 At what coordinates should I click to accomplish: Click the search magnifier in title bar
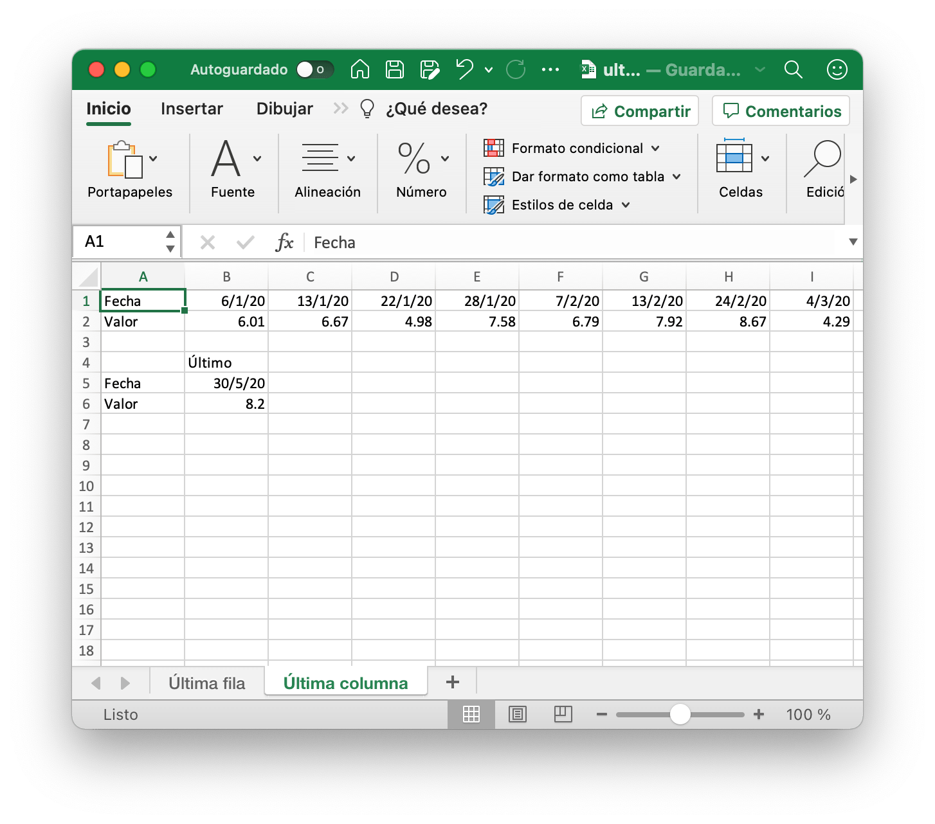[794, 69]
